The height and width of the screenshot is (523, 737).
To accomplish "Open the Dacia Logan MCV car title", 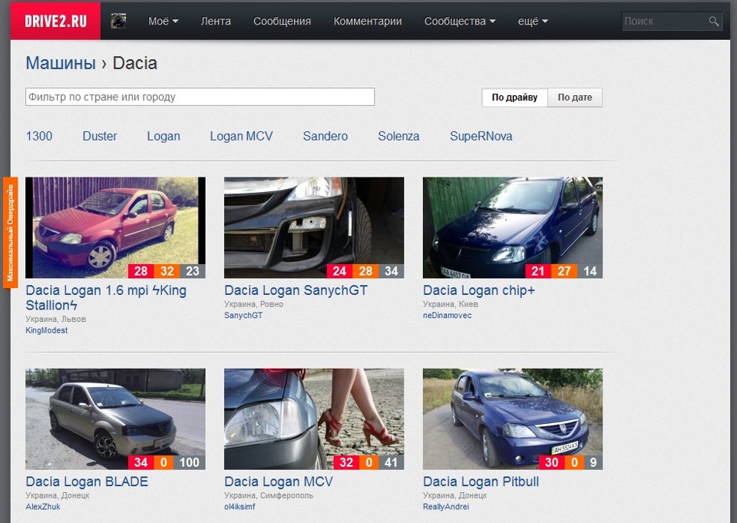I will click(278, 482).
